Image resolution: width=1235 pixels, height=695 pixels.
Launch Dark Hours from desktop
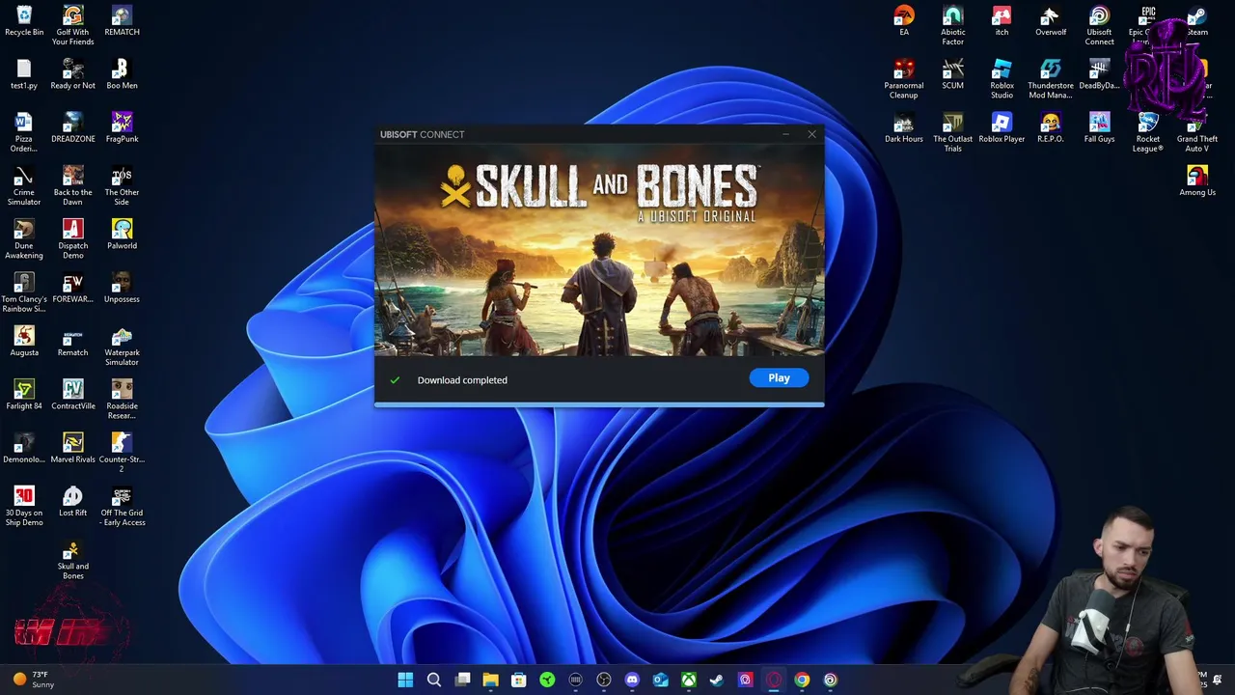904,127
